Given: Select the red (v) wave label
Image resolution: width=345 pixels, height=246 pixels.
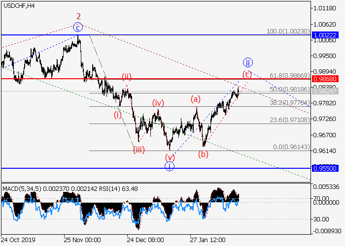Looking at the screenshot, I should (x=170, y=157).
